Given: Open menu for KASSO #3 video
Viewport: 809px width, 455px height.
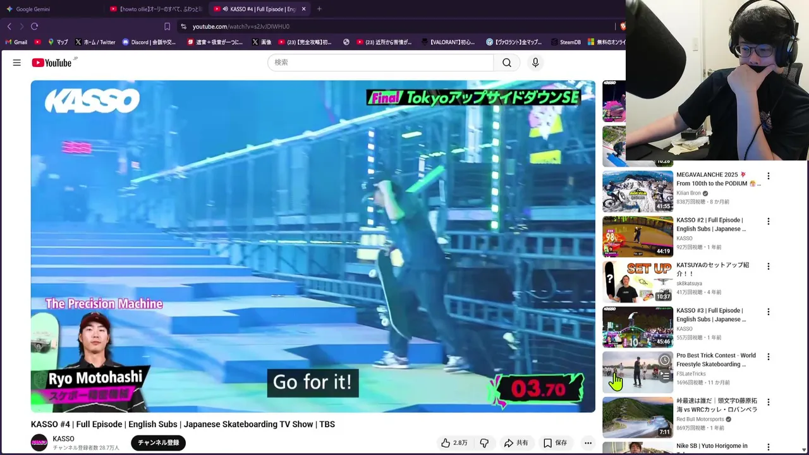Looking at the screenshot, I should 769,312.
